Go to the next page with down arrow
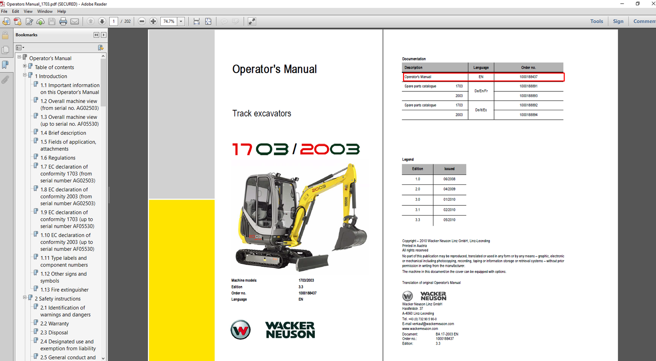This screenshot has height=361, width=656. (x=102, y=21)
